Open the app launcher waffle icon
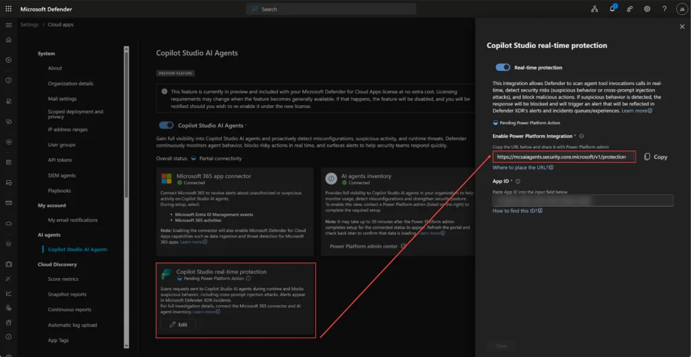The image size is (691, 357). pos(8,9)
